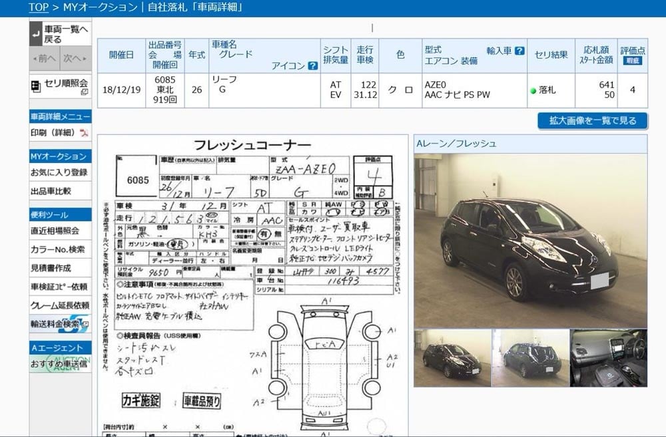
Task: Click the large front view car photo
Action: tap(531, 241)
